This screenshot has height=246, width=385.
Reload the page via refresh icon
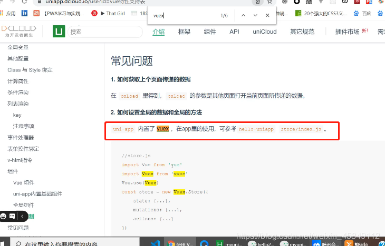pos(24,2)
